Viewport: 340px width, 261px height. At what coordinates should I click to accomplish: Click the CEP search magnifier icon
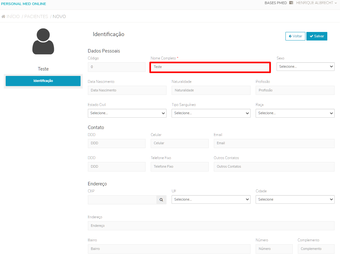tap(161, 200)
